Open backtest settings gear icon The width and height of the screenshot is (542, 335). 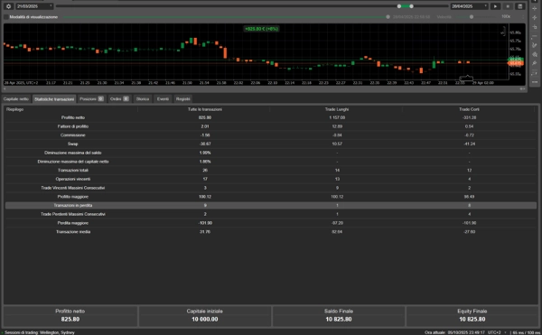click(x=9, y=6)
